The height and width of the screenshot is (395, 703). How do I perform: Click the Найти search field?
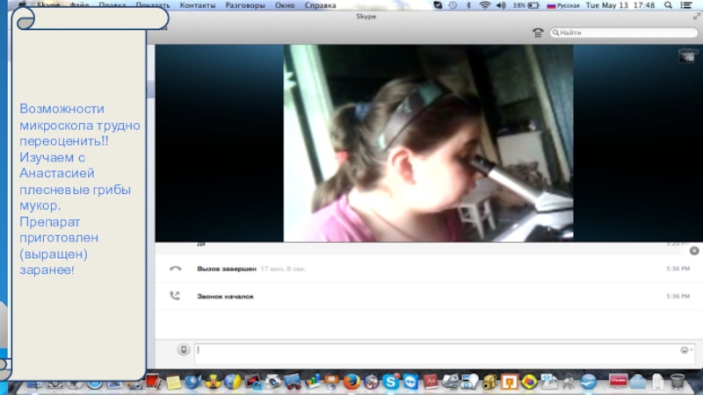point(624,32)
